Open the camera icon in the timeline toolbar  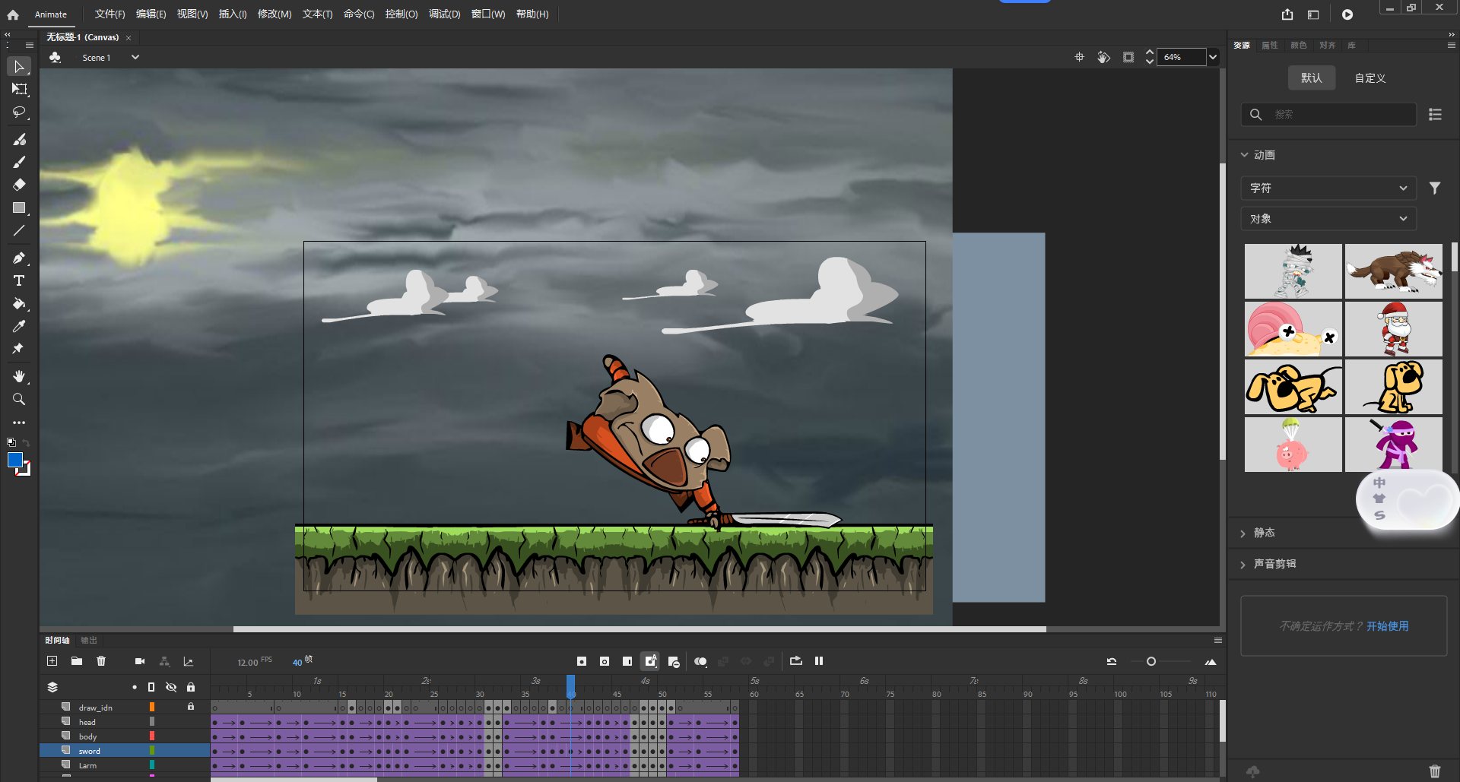[140, 661]
